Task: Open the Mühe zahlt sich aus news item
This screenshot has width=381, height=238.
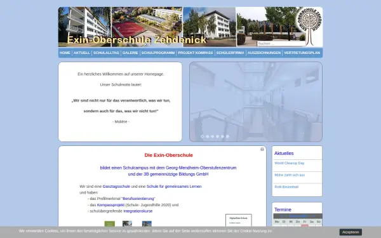Action: pyautogui.click(x=290, y=175)
